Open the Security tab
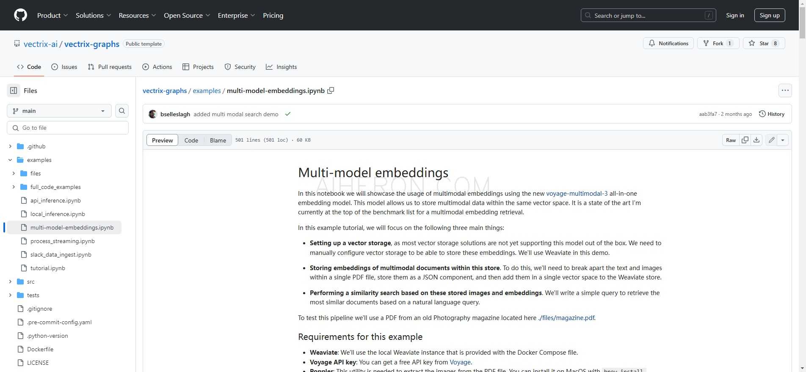This screenshot has width=806, height=372. 240,67
